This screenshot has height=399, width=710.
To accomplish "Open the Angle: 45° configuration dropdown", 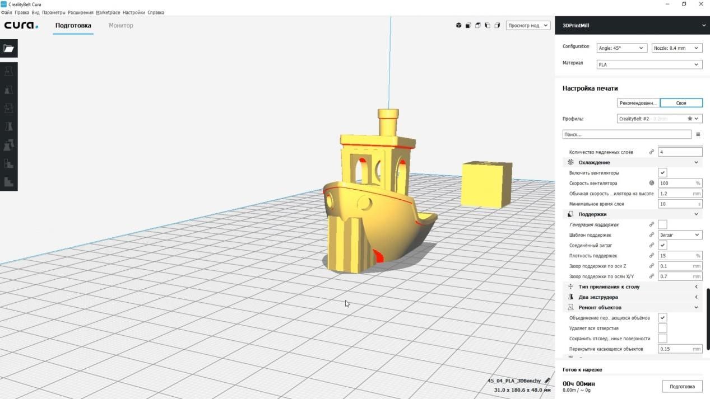I will [x=622, y=48].
